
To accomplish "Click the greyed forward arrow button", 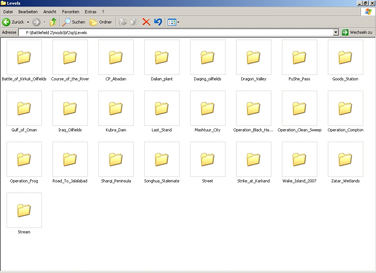I will (x=36, y=22).
